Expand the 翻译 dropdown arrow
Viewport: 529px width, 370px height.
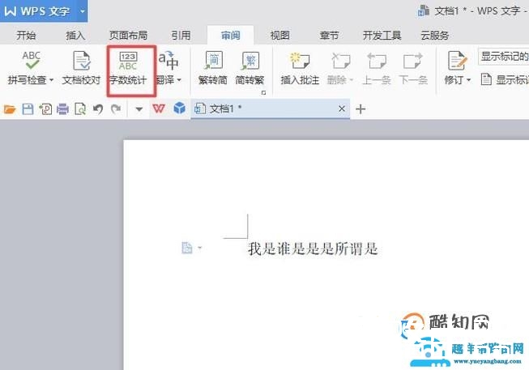click(179, 80)
